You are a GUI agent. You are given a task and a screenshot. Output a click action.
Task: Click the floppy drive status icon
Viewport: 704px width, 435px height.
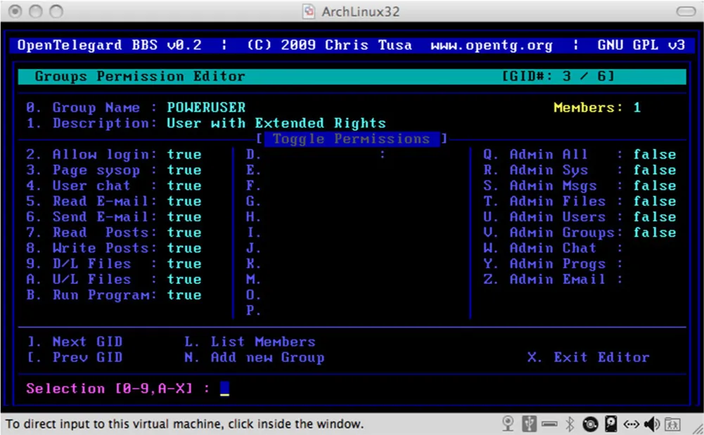click(x=549, y=424)
